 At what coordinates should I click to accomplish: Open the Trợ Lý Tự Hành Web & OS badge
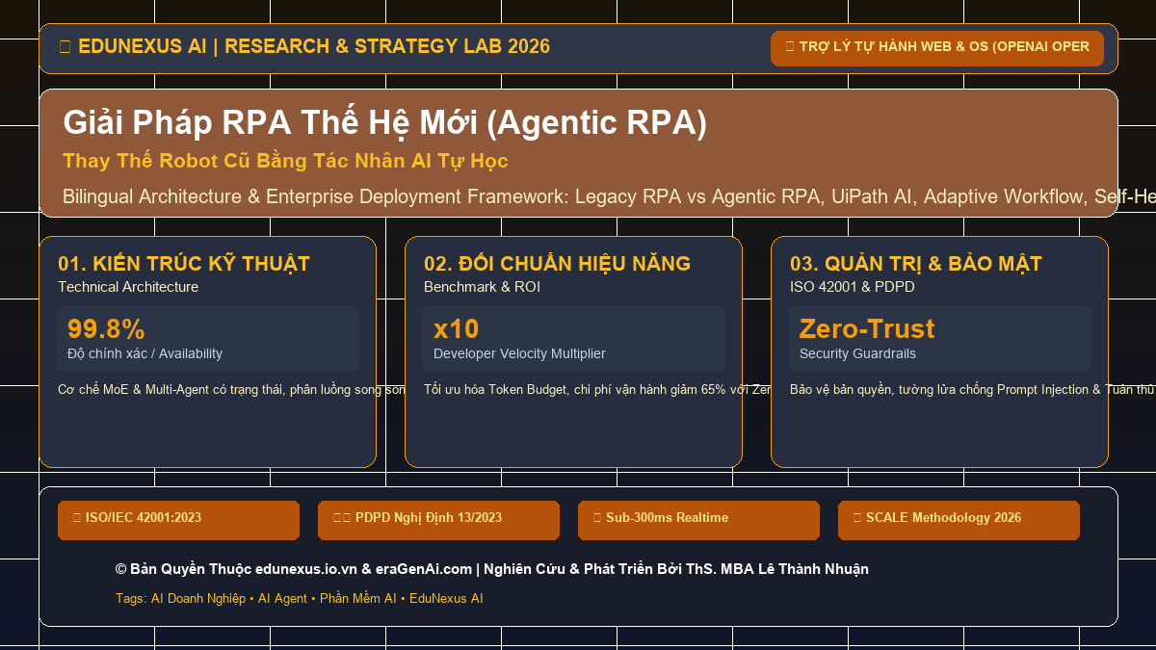[937, 48]
